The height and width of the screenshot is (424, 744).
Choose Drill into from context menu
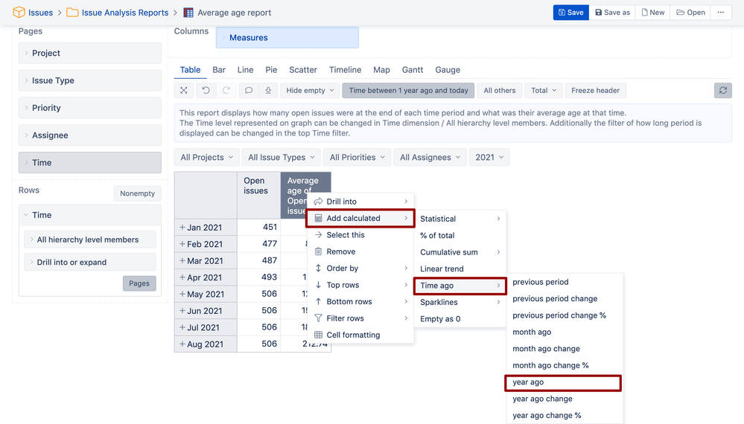click(360, 202)
